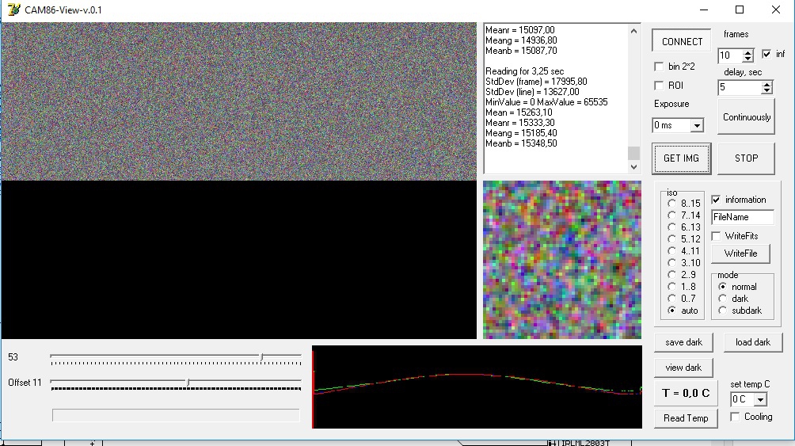Screen dimensions: 795x446
Task: Select iso 5..12 radio button
Action: [671, 239]
